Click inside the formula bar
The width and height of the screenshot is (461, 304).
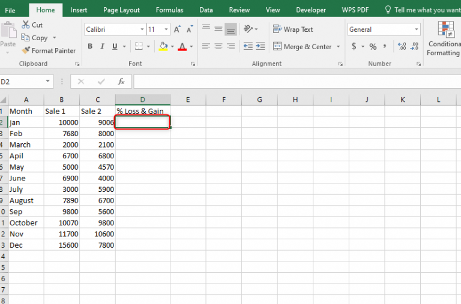(x=297, y=82)
